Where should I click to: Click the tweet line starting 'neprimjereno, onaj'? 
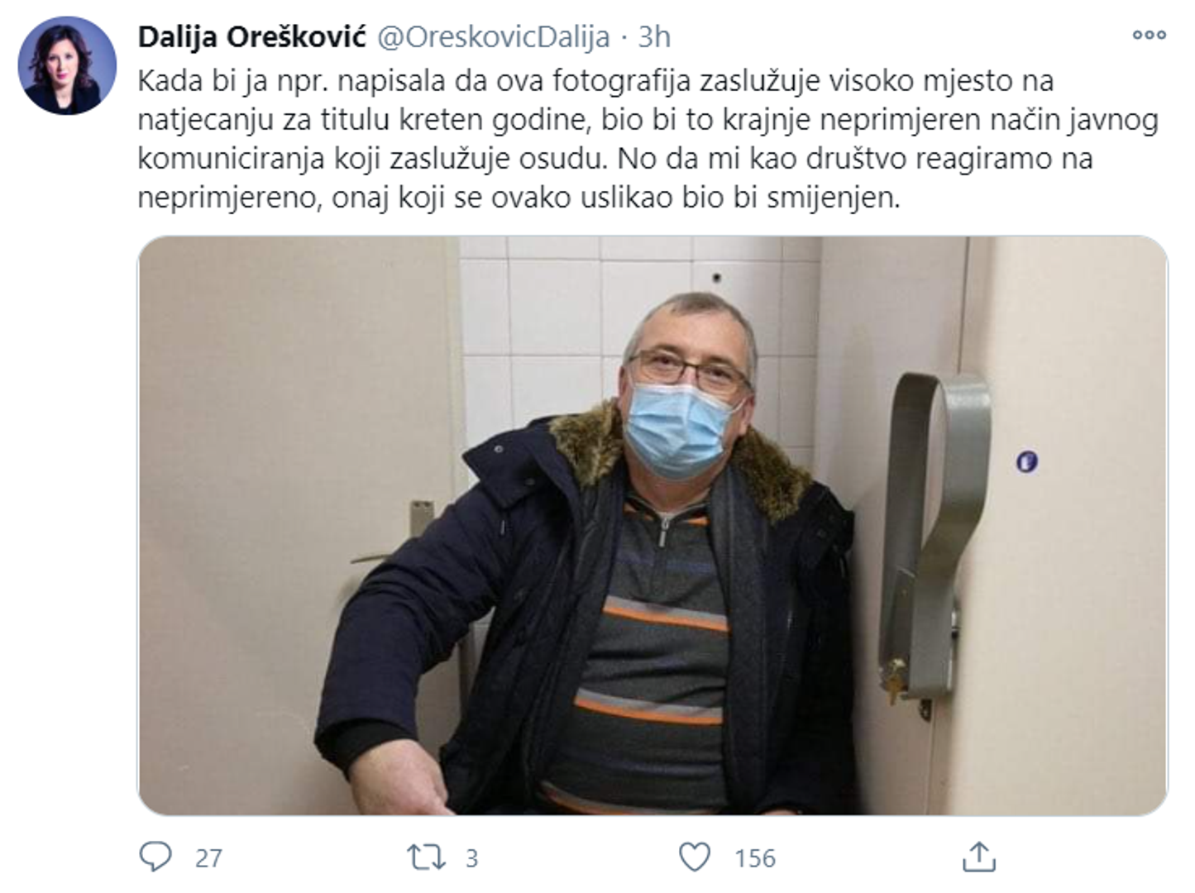pos(519,198)
